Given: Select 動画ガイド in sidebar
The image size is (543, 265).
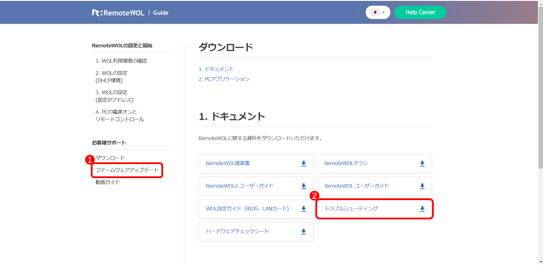Looking at the screenshot, I should coord(108,182).
